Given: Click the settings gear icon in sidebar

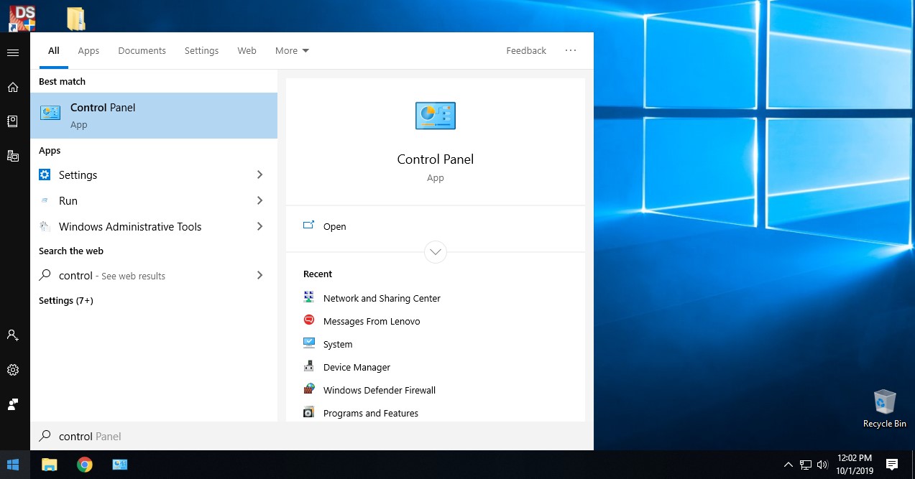Looking at the screenshot, I should (12, 370).
